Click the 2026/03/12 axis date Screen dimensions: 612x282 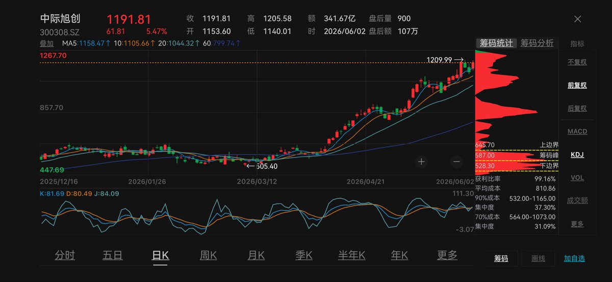pos(257,181)
